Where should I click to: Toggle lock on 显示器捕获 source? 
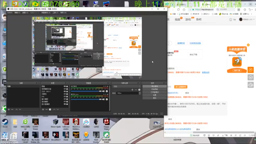click(67, 104)
